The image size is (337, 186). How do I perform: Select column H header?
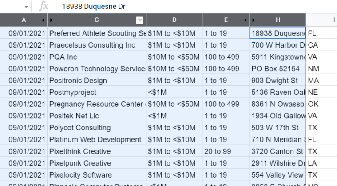point(278,20)
